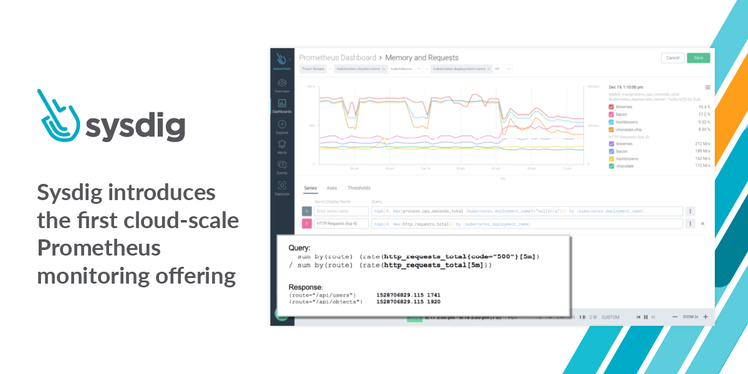Disable the bacon series in the legend

pos(611,114)
